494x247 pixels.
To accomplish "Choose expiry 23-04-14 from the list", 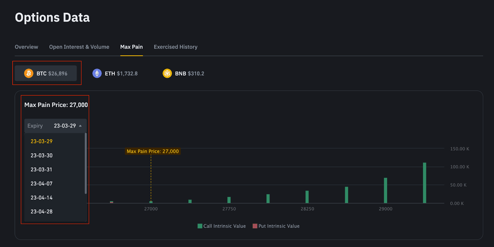I will [x=41, y=198].
